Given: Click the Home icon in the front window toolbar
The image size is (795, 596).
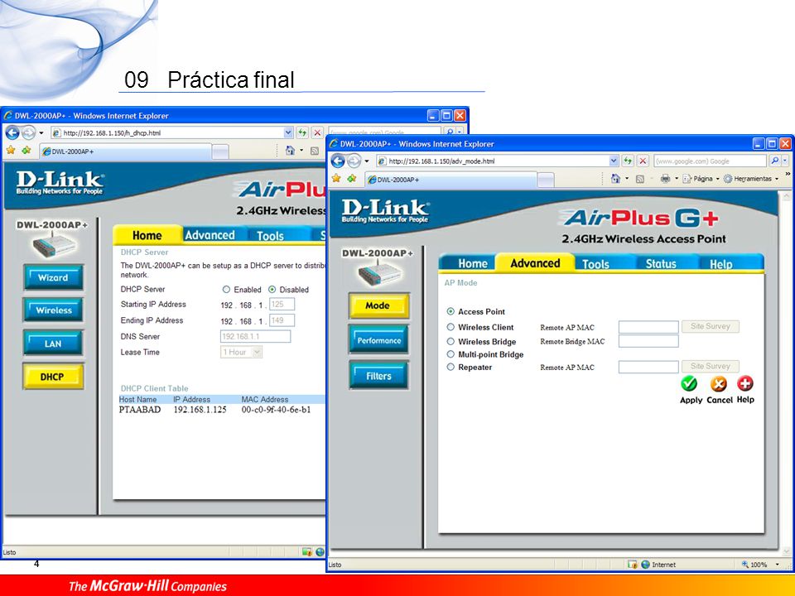Looking at the screenshot, I should (615, 179).
